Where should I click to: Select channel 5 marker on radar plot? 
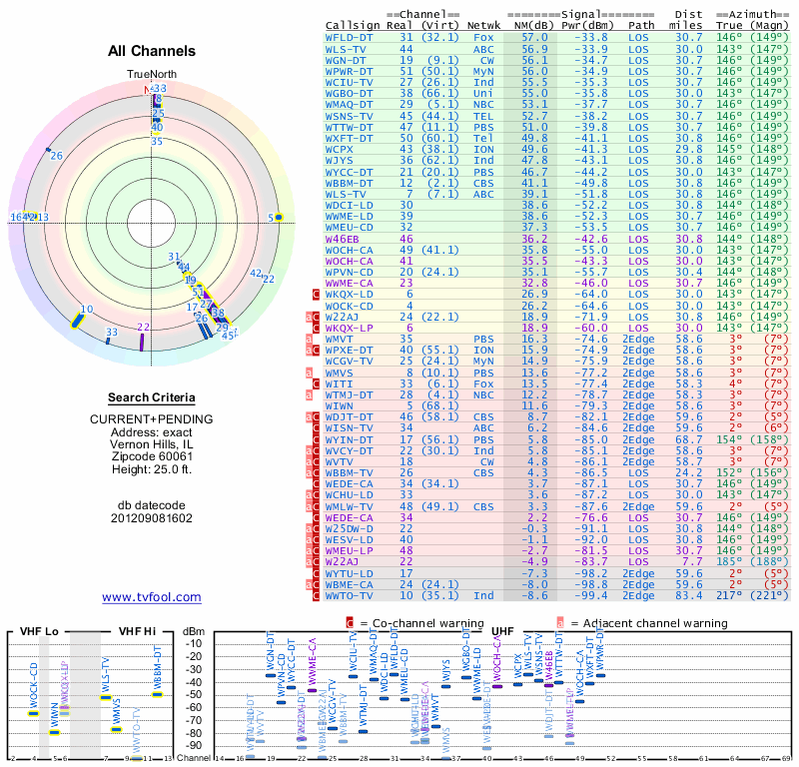click(x=279, y=217)
